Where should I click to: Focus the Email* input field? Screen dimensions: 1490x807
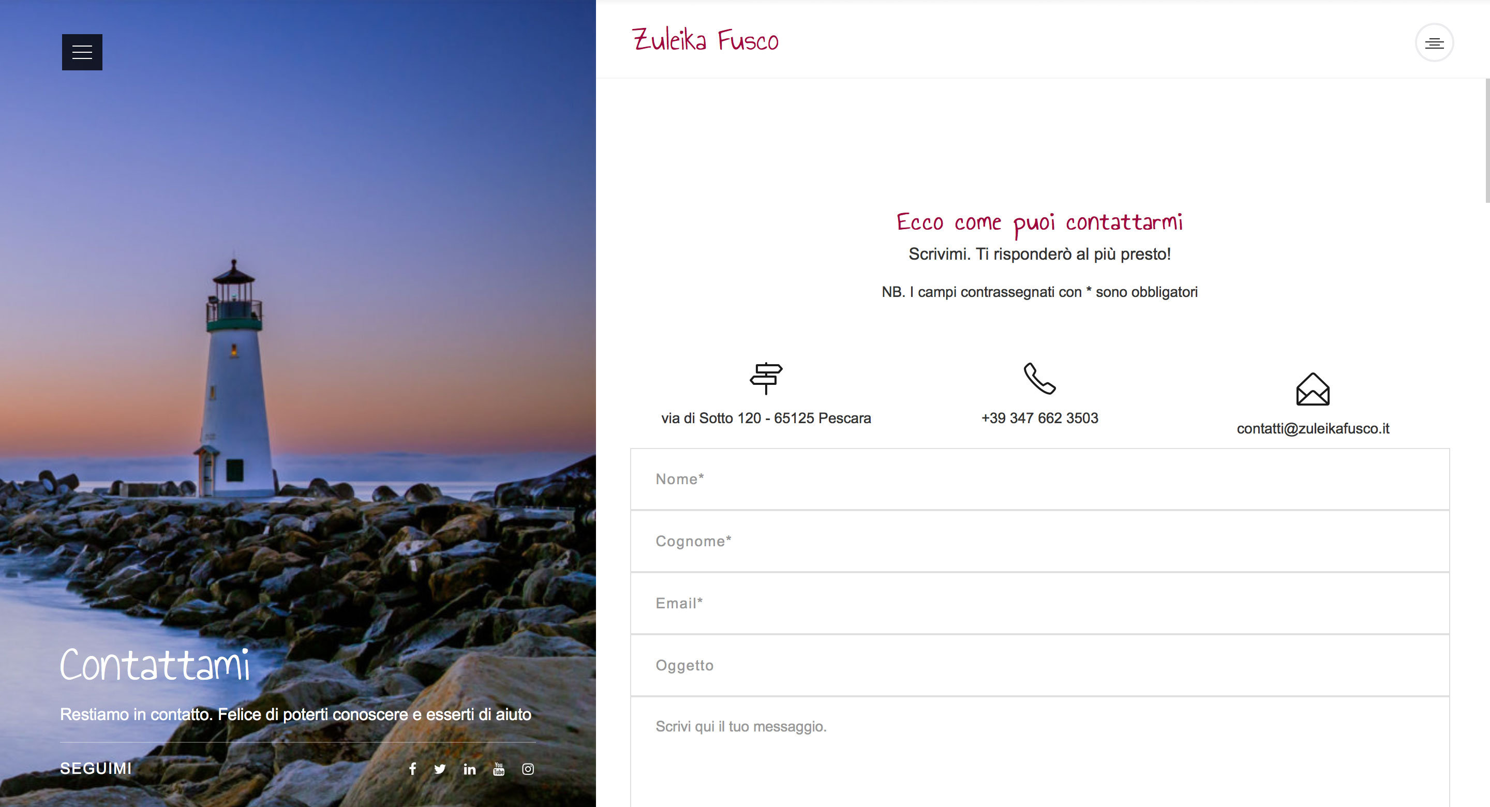point(1039,603)
